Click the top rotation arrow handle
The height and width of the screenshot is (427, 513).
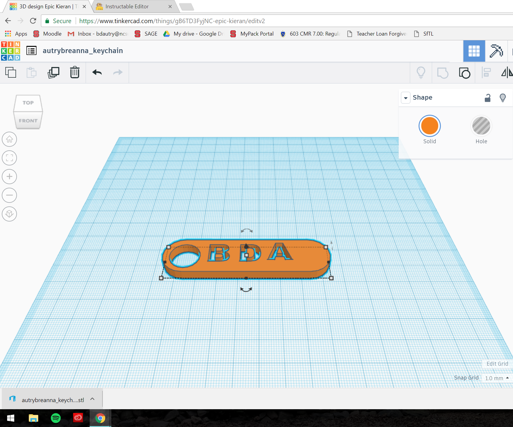coord(246,231)
